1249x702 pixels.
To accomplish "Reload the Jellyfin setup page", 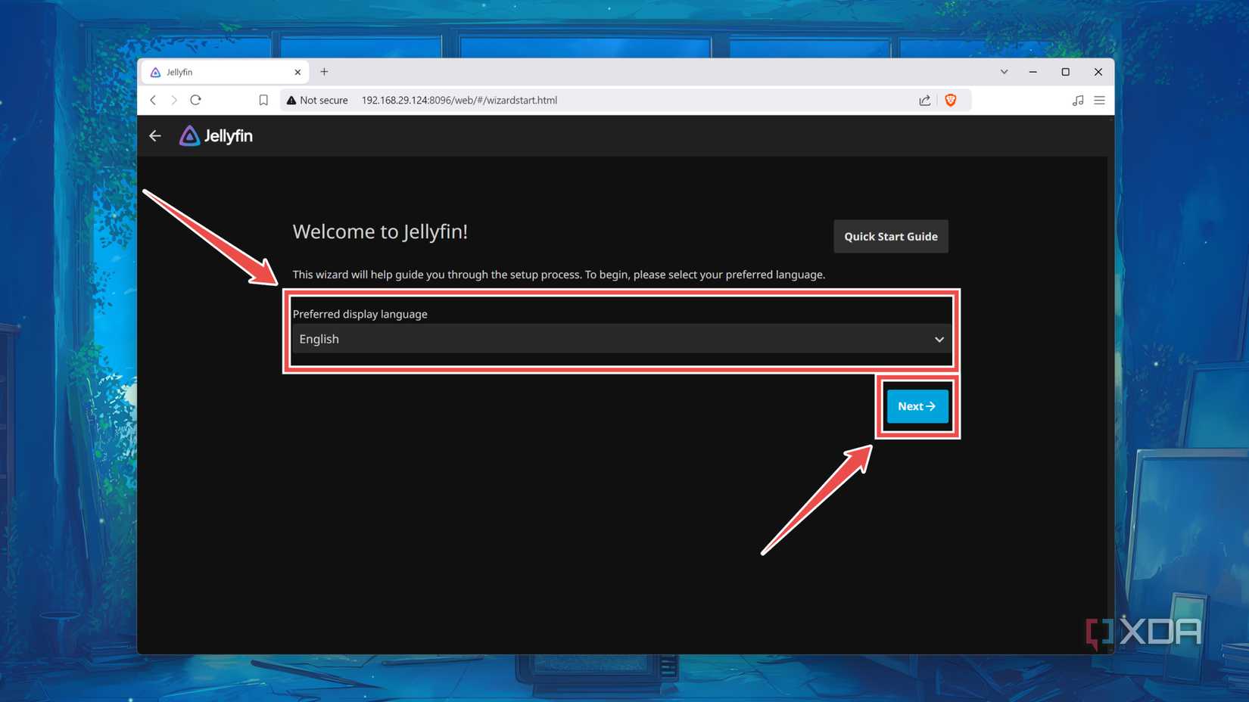I will point(196,99).
